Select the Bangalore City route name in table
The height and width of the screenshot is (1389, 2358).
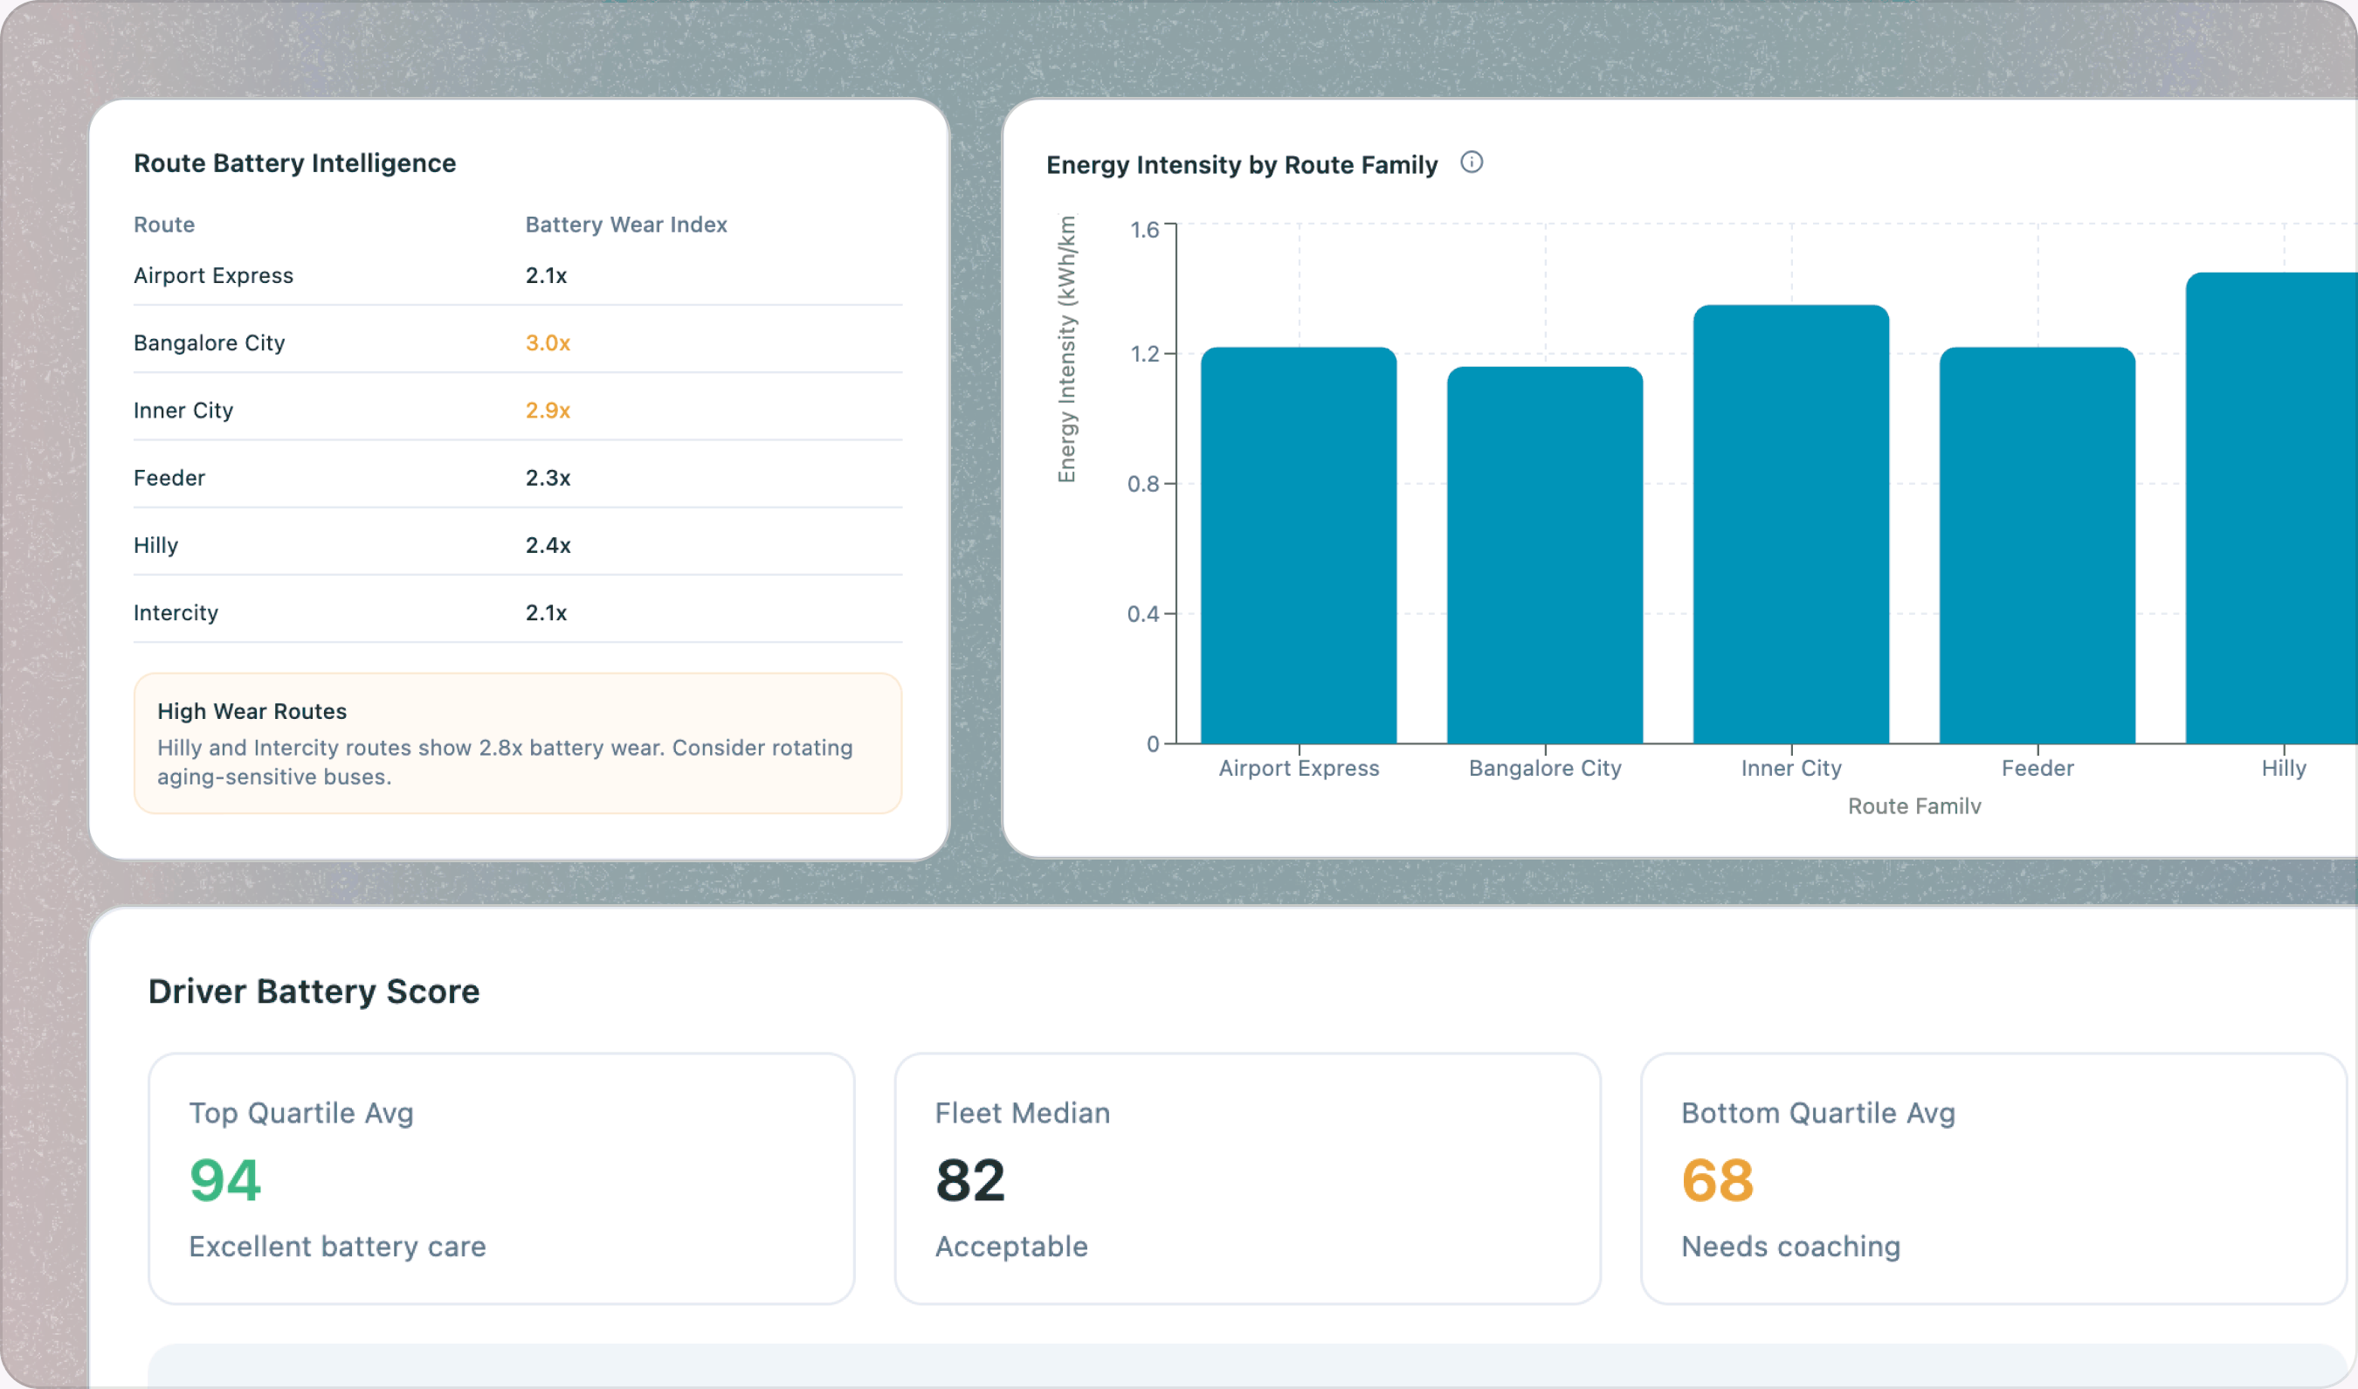210,342
